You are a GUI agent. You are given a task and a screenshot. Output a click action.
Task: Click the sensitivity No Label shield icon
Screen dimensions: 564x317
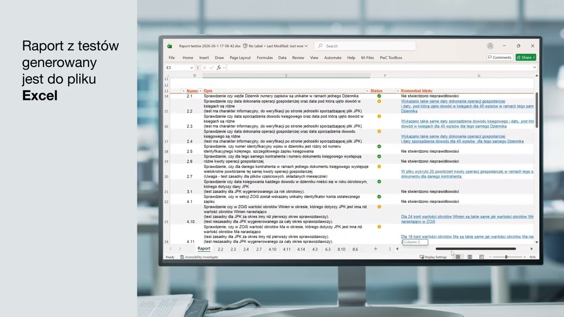coord(245,46)
